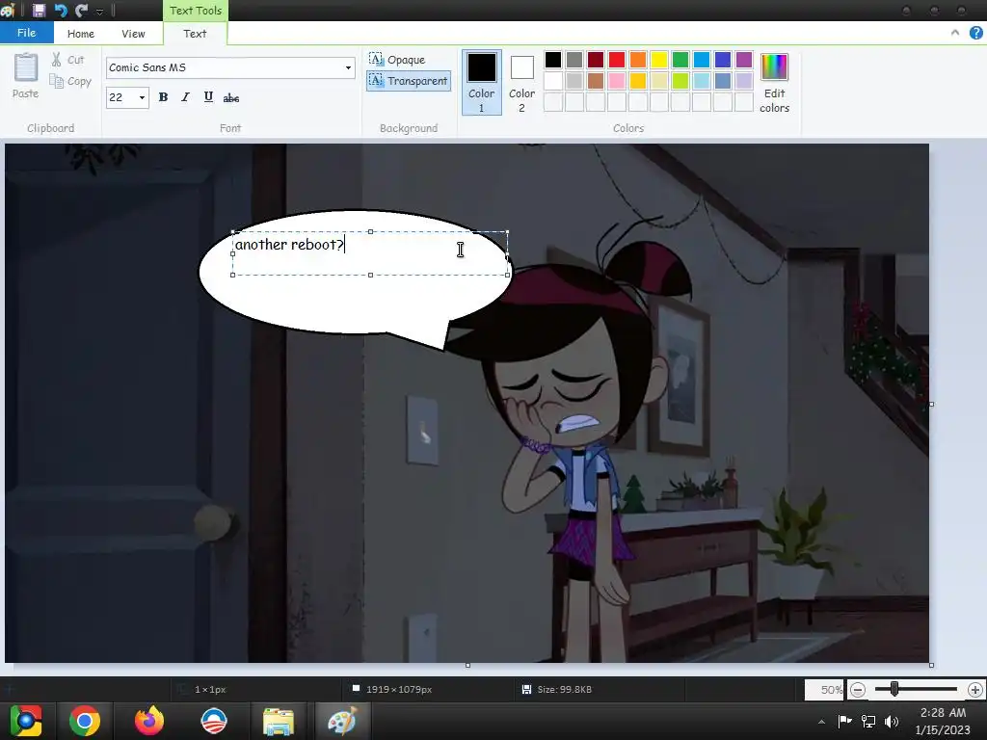Viewport: 987px width, 740px height.
Task: Select Opaque background option
Action: [397, 60]
